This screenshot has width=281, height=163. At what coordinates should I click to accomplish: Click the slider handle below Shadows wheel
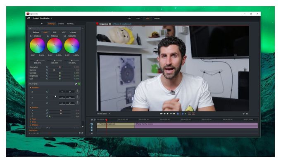[37, 61]
